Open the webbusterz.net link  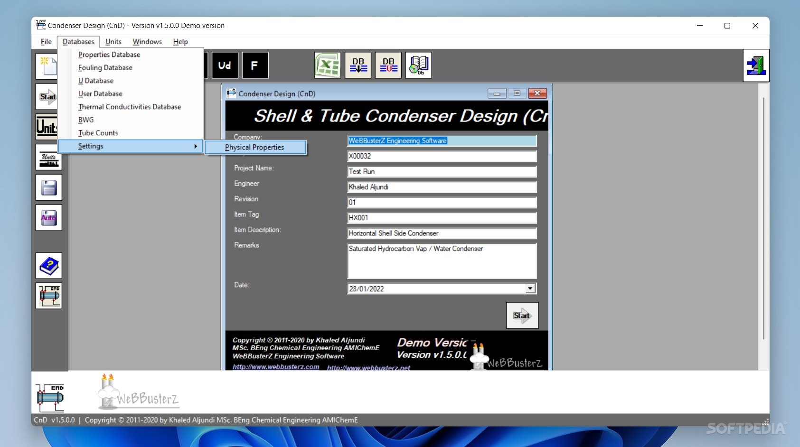pos(368,368)
